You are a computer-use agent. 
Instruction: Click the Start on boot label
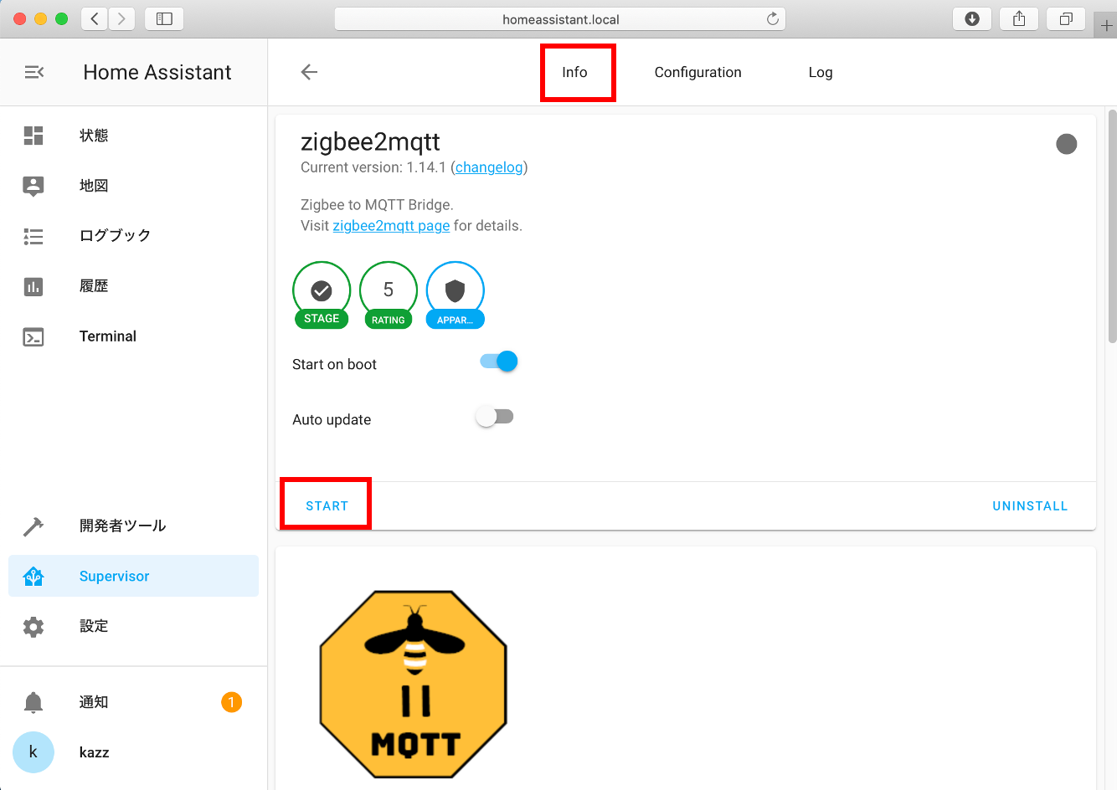[334, 364]
